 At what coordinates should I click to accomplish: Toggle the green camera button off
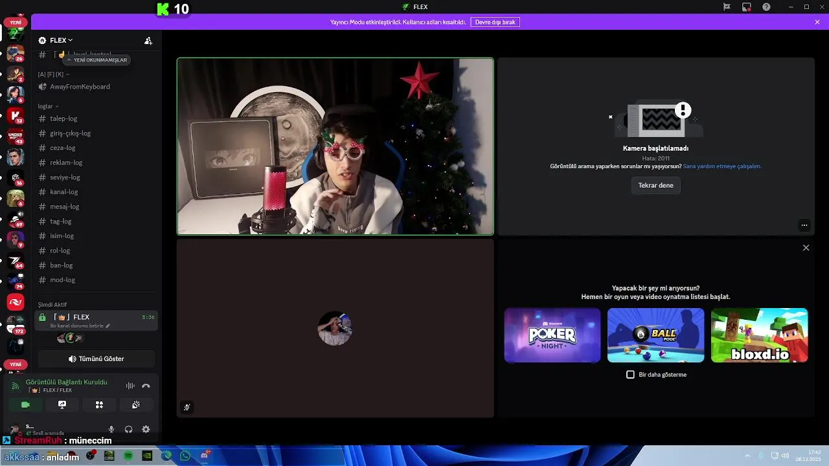(x=25, y=405)
